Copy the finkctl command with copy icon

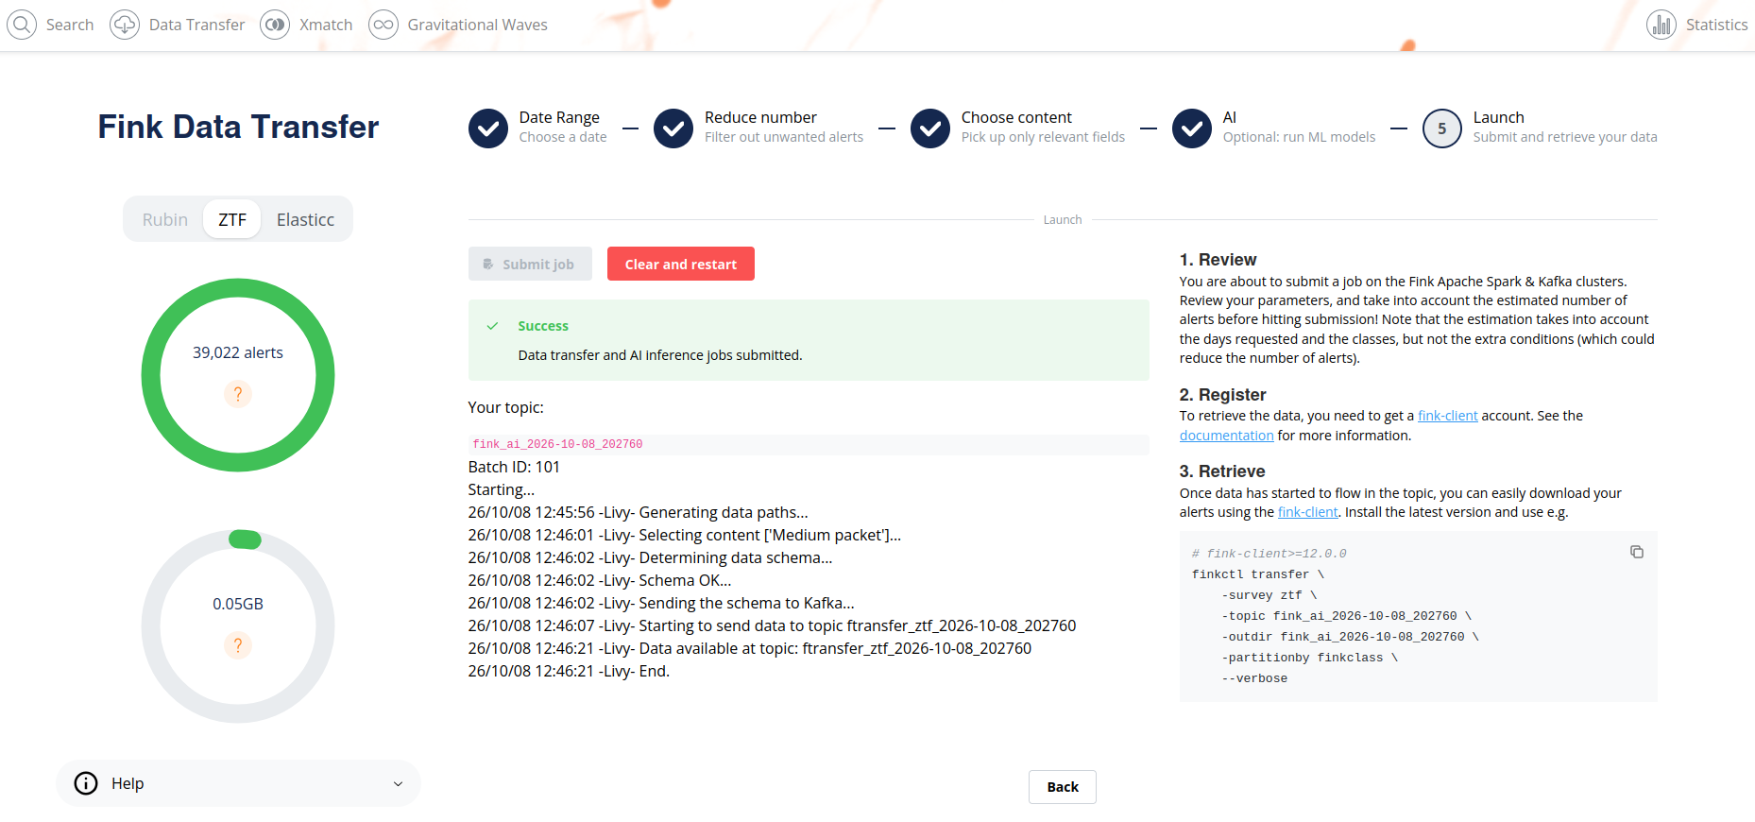(1637, 552)
